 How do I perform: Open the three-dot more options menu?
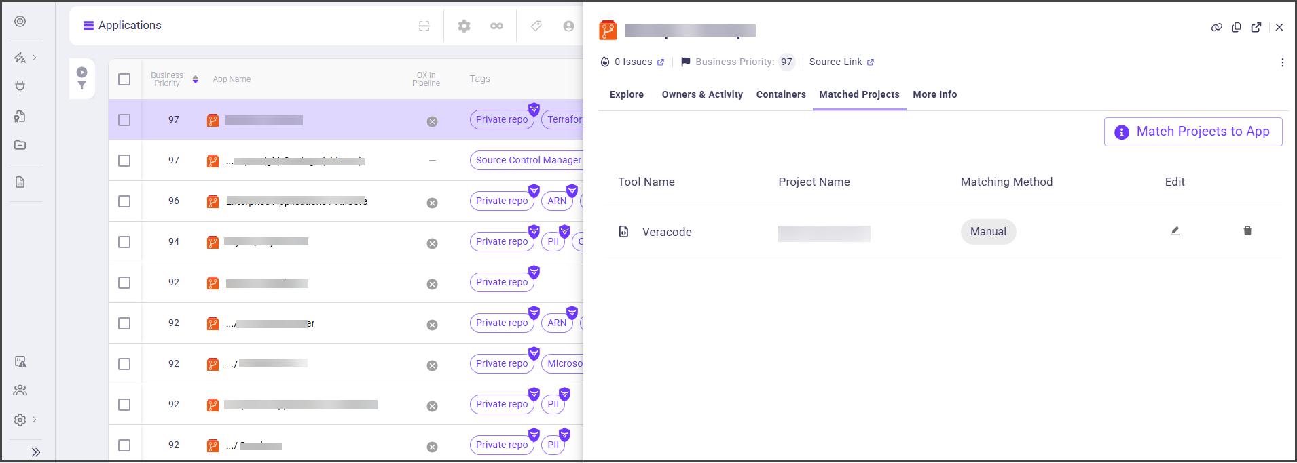click(1282, 62)
